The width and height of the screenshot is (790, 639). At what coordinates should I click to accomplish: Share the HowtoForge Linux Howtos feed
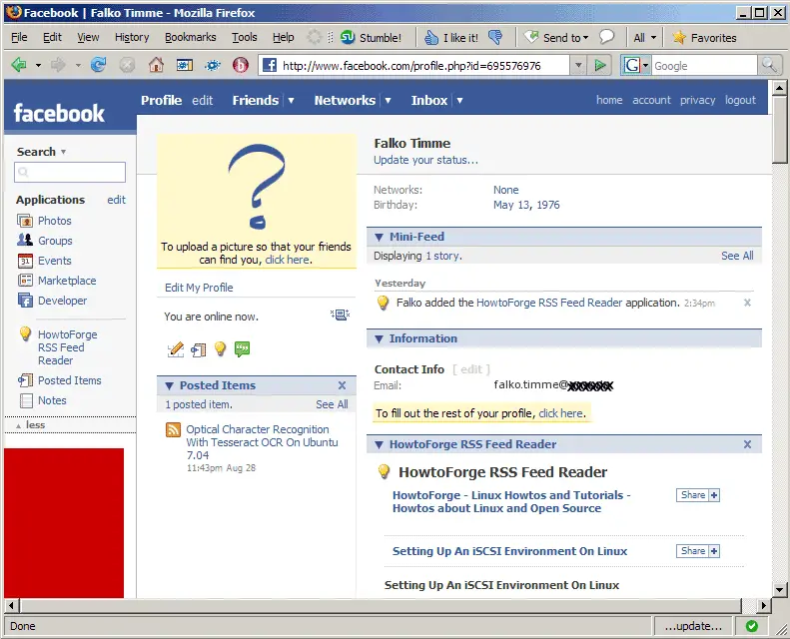(698, 495)
